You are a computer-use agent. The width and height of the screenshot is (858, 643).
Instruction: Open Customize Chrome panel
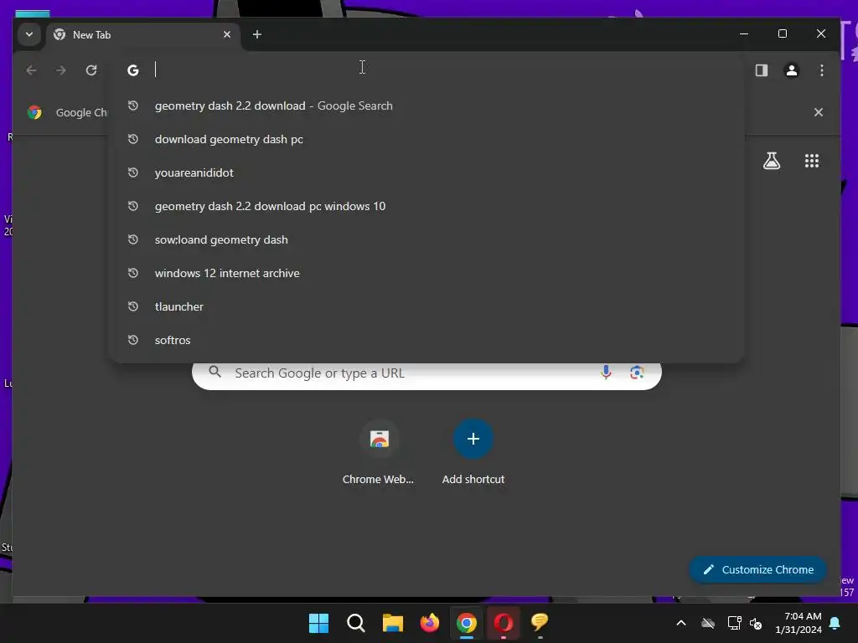click(x=757, y=569)
